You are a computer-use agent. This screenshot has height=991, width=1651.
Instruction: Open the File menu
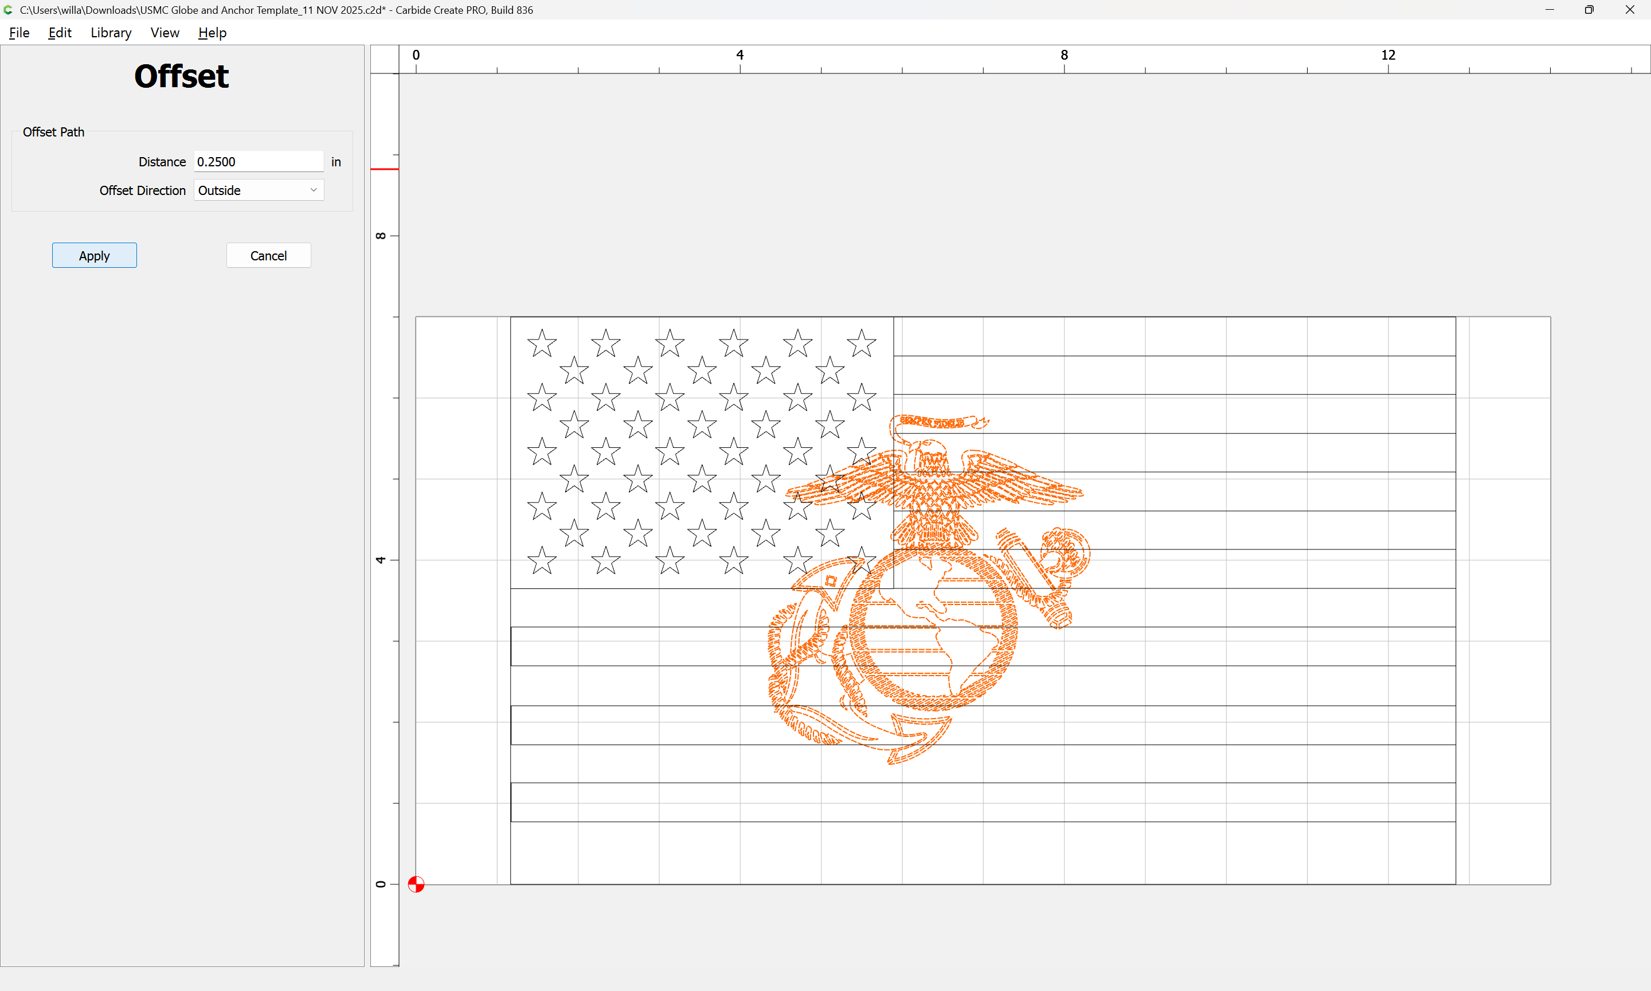[x=19, y=33]
